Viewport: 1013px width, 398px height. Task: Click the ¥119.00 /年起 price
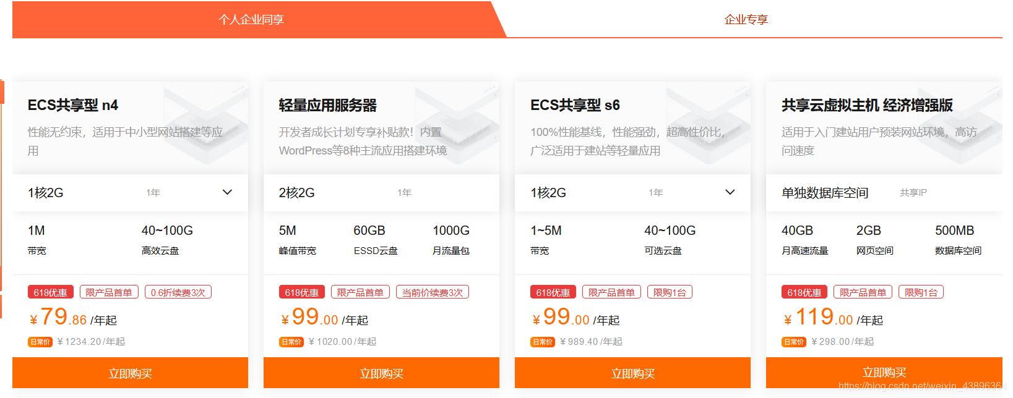832,318
